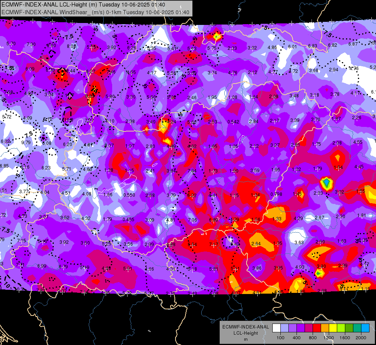Click the wind shear value 0.455
The width and height of the screenshot is (376, 345).
point(128,219)
